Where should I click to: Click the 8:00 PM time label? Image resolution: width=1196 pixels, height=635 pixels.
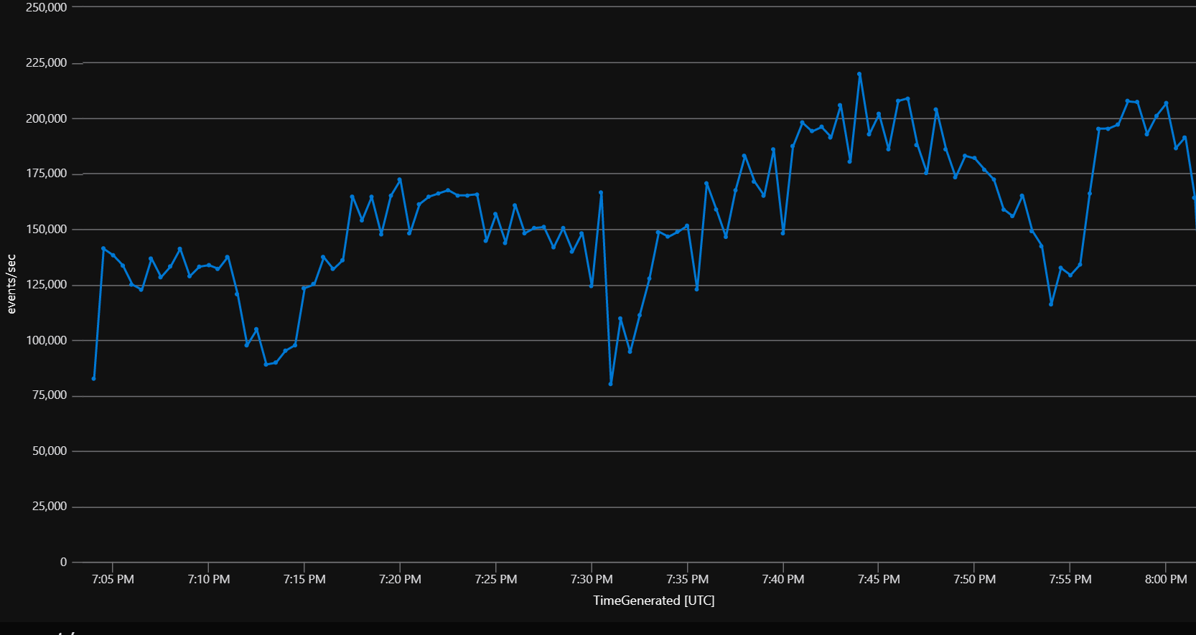tap(1166, 580)
